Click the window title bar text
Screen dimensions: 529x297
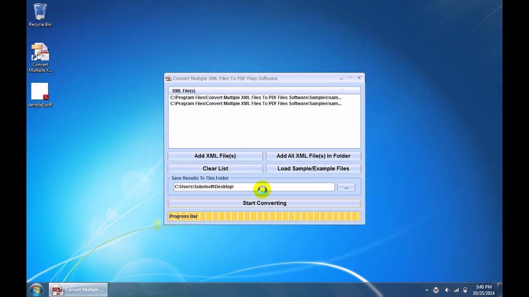(x=225, y=78)
